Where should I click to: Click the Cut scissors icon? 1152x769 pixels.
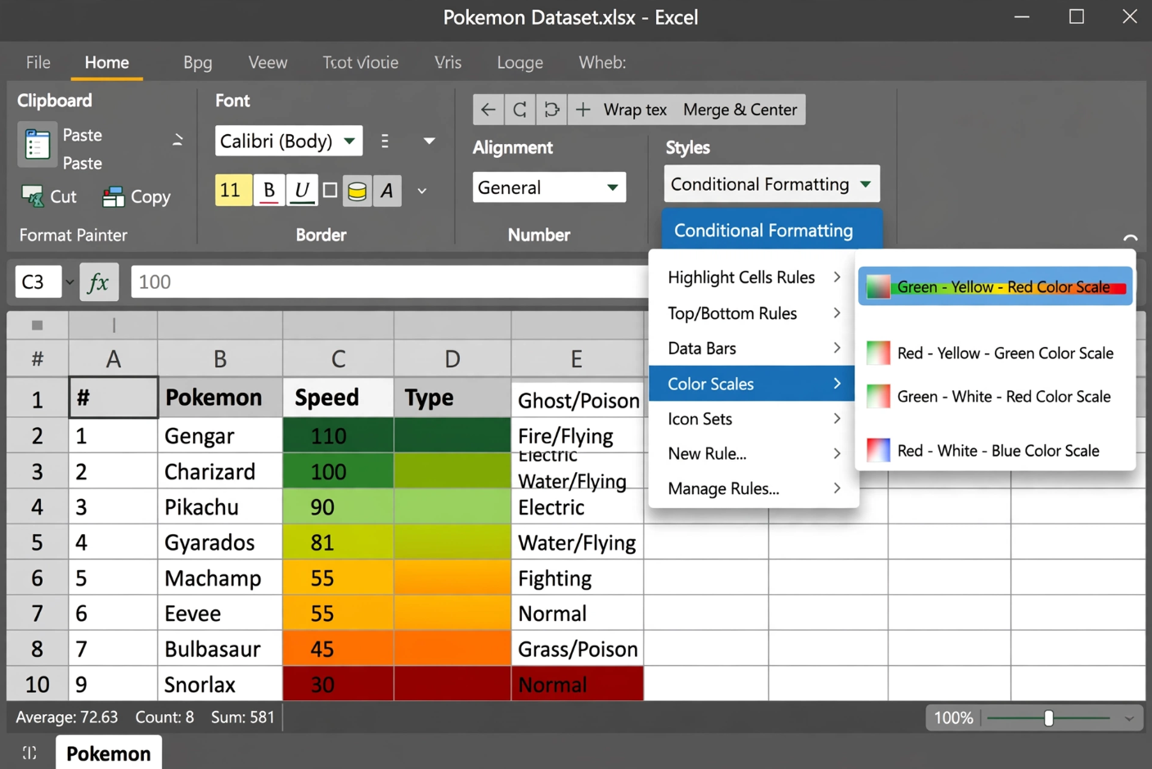(33, 196)
